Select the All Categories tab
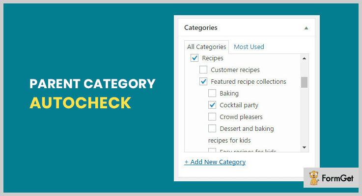Viewport: 362px width, 196px height. [206, 47]
